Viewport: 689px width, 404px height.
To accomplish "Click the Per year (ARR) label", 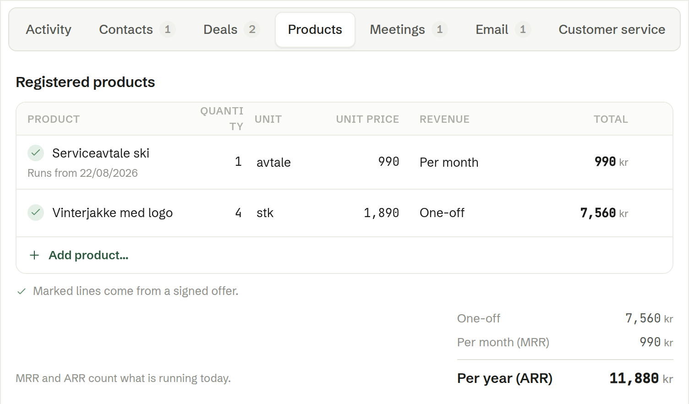I will (505, 378).
